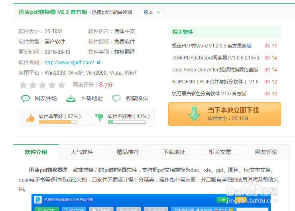295x211 pixels.
Task: Click the green 13% disapproval progress bar
Action: point(127,122)
